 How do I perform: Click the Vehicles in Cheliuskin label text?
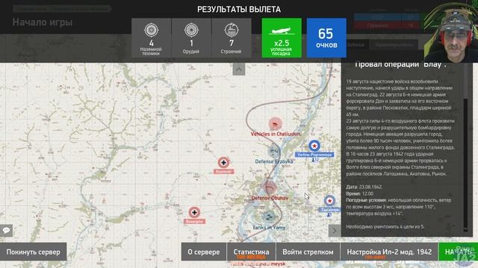point(276,134)
